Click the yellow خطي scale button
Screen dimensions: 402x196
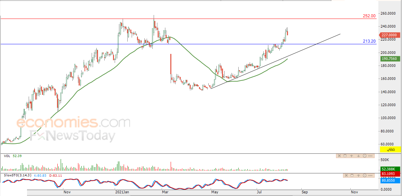click(x=390, y=150)
